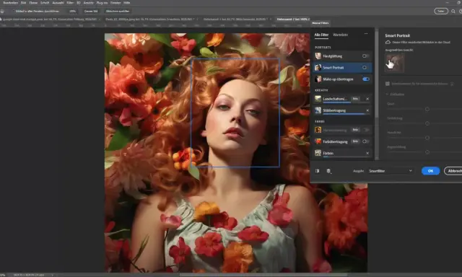Open the Filter menu
The width and height of the screenshot is (462, 277).
(x=70, y=3)
